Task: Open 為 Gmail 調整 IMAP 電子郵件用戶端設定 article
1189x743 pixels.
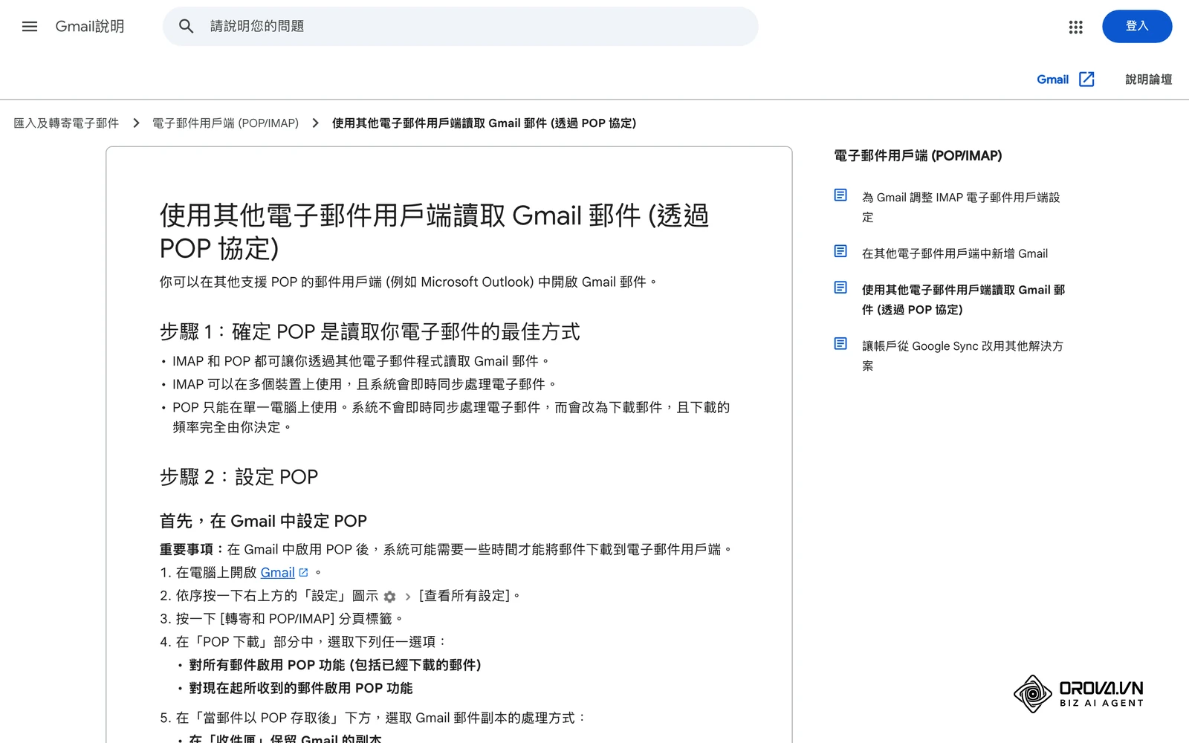Action: coord(961,207)
